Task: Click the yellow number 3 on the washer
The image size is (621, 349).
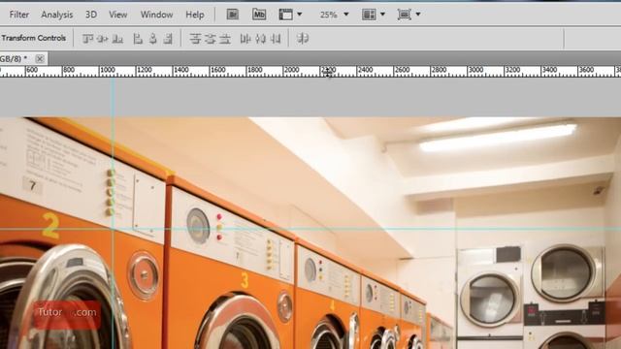Action: 245,280
